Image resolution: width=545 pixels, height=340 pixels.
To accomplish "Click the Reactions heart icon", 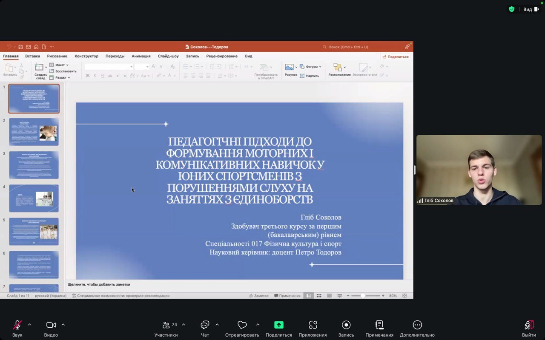I will (242, 325).
